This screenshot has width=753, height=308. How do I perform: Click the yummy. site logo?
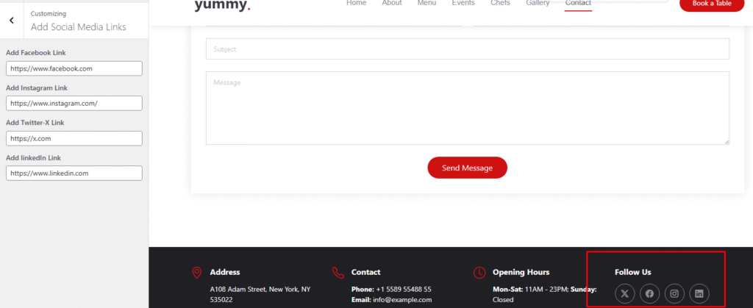pyautogui.click(x=222, y=5)
